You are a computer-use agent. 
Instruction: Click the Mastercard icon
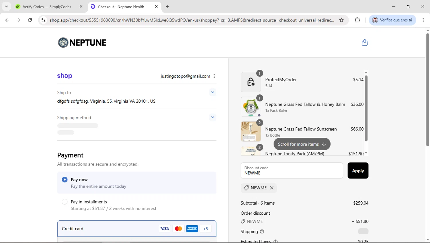pyautogui.click(x=178, y=229)
